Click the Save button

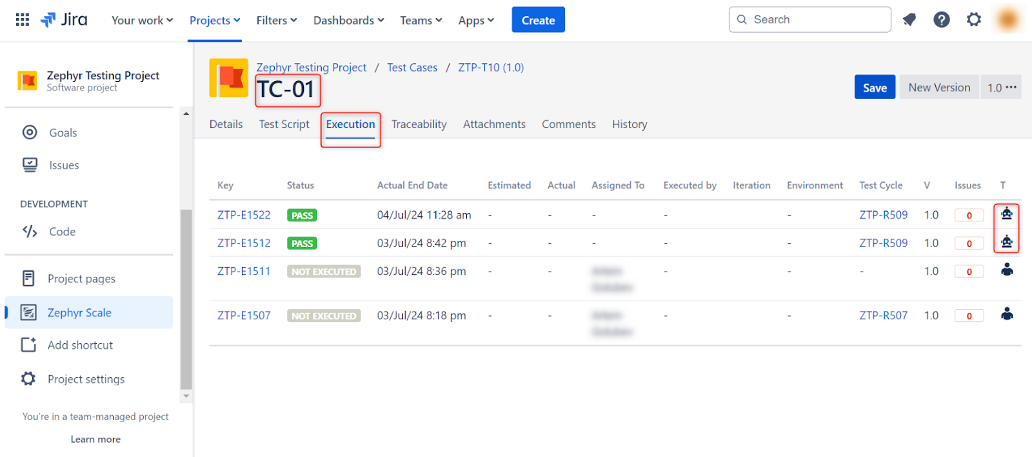point(875,88)
